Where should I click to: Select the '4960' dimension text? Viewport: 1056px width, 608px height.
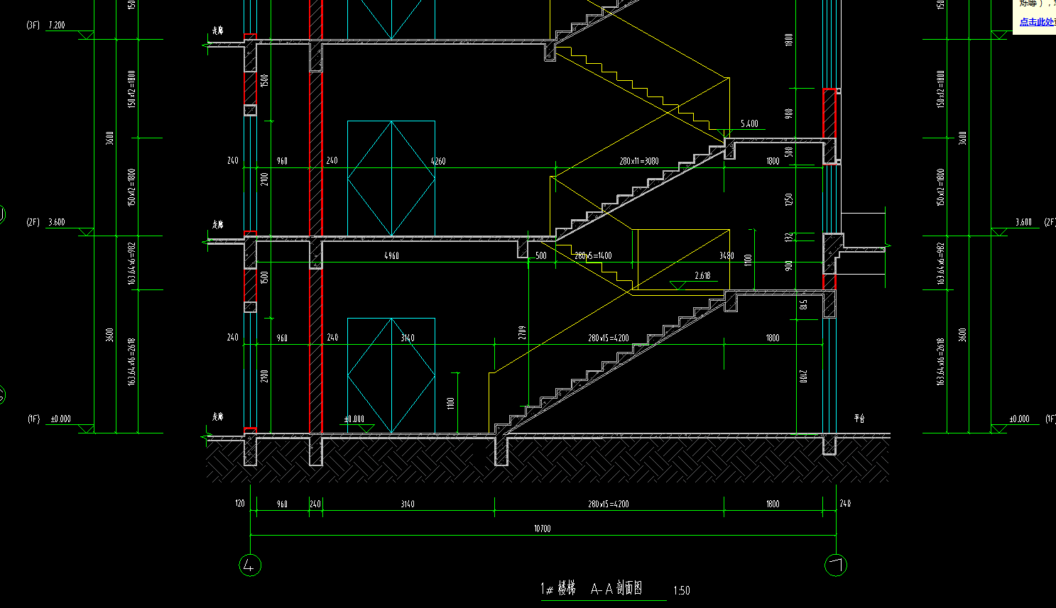[x=391, y=255]
